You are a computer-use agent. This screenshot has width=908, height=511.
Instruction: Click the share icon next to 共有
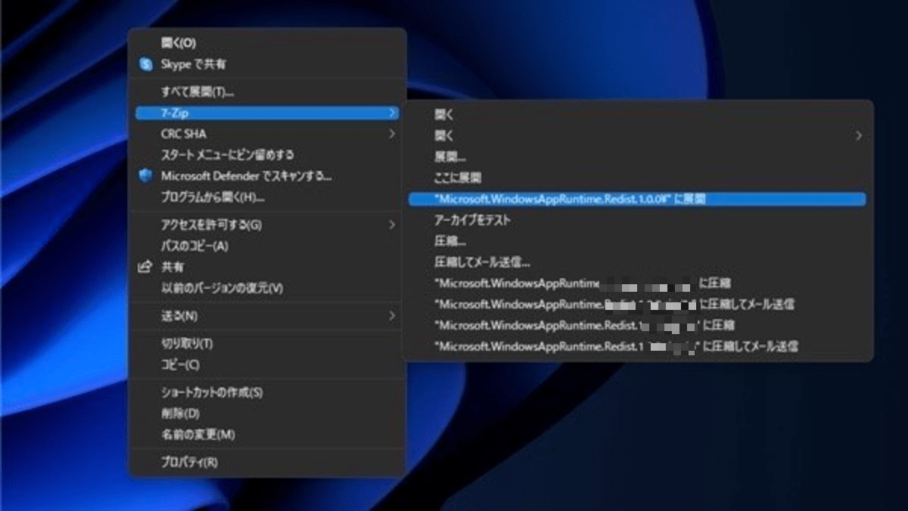point(146,267)
